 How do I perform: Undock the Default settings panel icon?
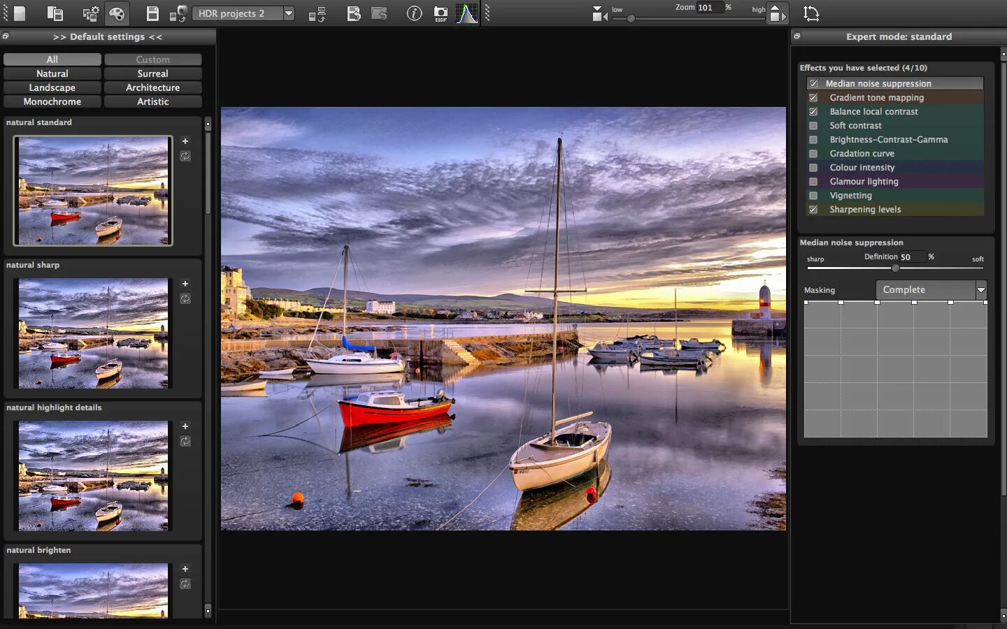[x=6, y=36]
